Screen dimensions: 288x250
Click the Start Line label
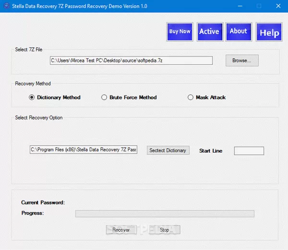tap(211, 151)
